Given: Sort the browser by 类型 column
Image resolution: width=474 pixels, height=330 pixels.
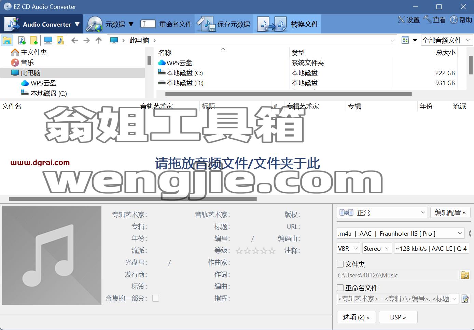Looking at the screenshot, I should [298, 53].
